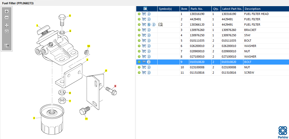Select callout 11 below the screw
Screen dimensions: 289x139
(86, 119)
